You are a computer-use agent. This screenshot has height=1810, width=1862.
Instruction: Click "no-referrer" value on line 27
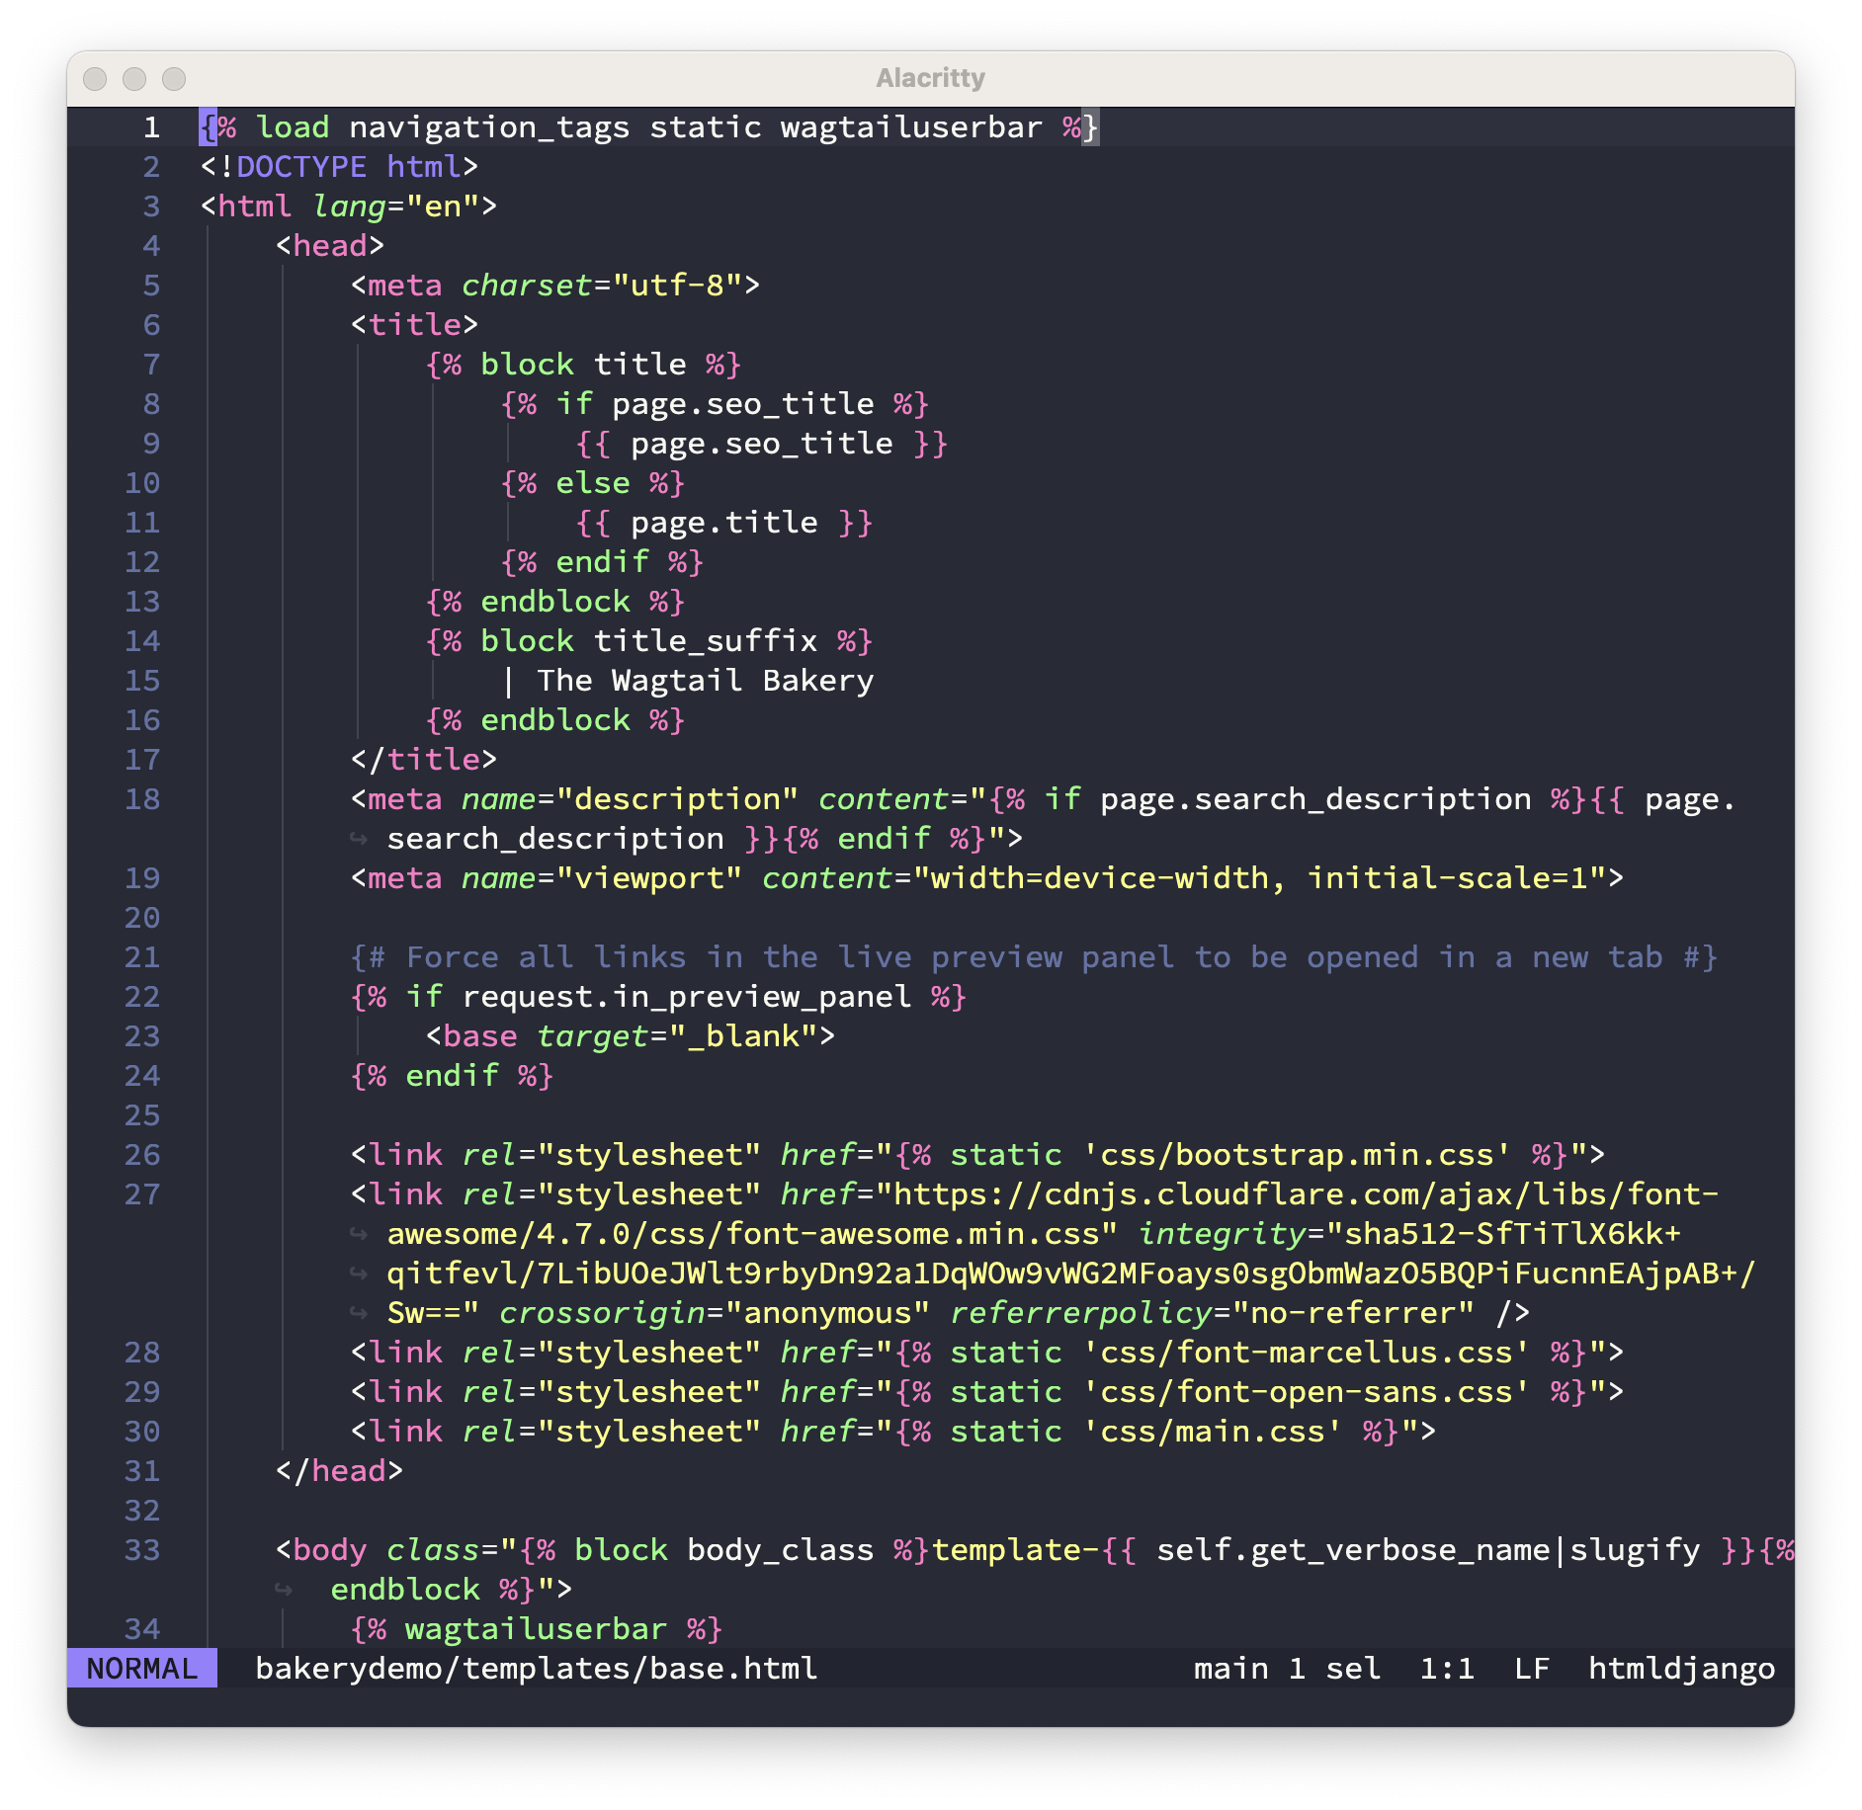(1353, 1313)
